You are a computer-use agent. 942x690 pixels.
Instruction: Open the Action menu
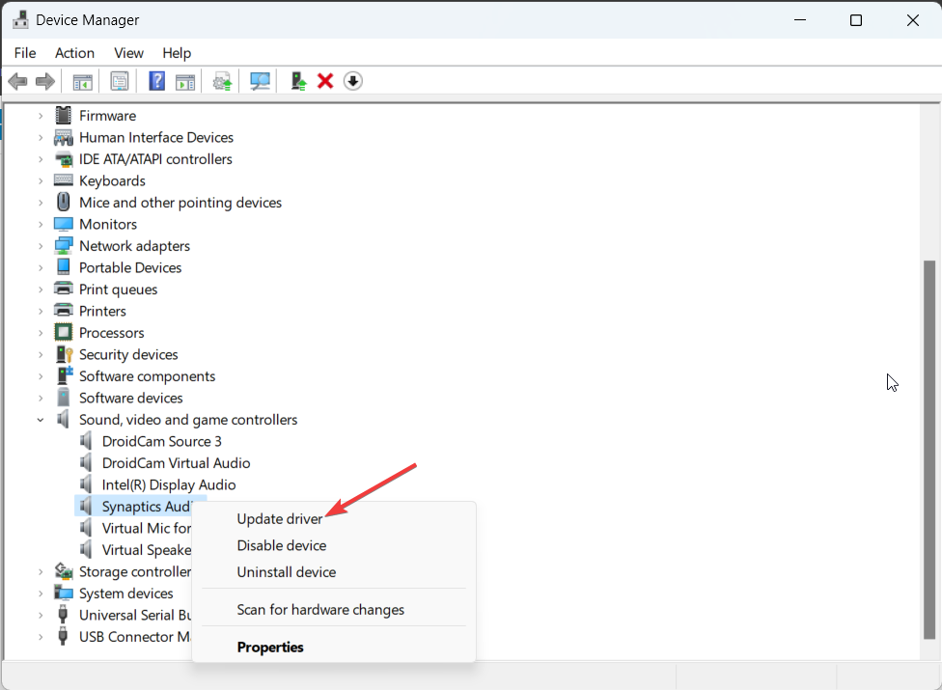74,53
